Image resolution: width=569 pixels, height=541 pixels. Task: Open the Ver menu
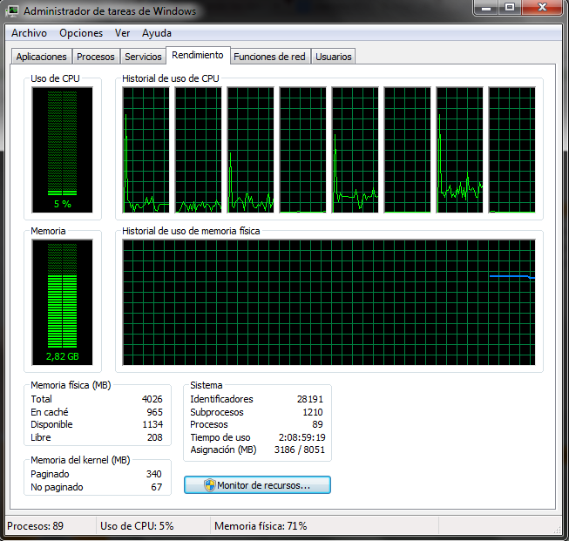pos(122,33)
